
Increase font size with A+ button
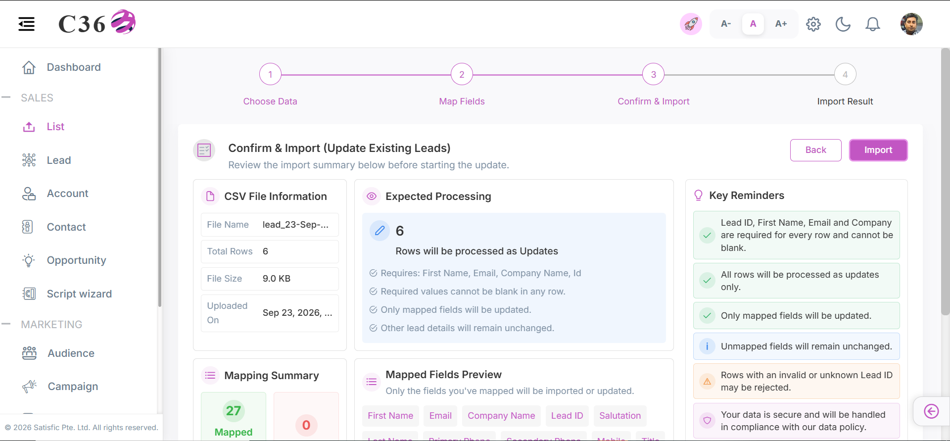click(781, 24)
